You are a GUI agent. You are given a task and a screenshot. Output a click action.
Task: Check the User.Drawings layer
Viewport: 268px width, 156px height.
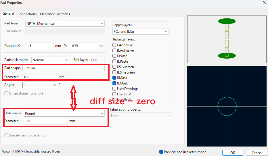(114, 89)
